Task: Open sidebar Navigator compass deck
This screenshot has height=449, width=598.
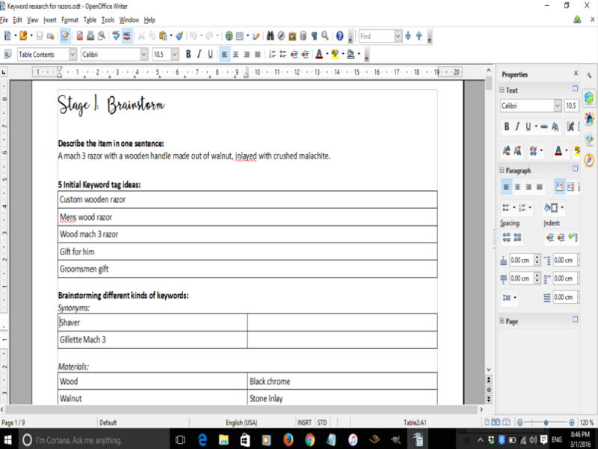Action: 589,159
